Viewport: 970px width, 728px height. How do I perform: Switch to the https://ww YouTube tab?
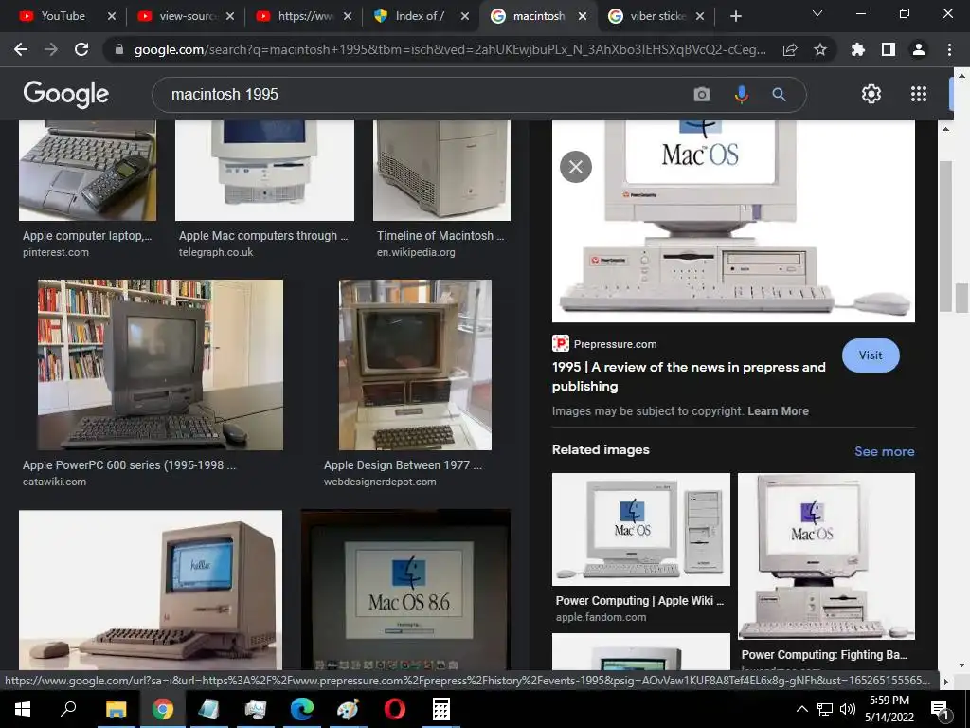306,16
